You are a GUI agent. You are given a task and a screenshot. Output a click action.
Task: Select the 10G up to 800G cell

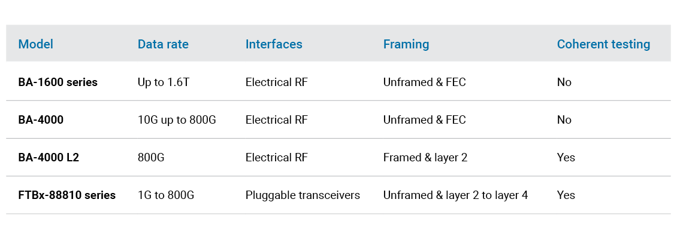177,120
